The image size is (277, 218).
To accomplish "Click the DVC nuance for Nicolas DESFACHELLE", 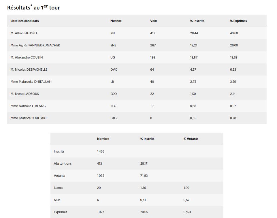I will click(x=114, y=69).
